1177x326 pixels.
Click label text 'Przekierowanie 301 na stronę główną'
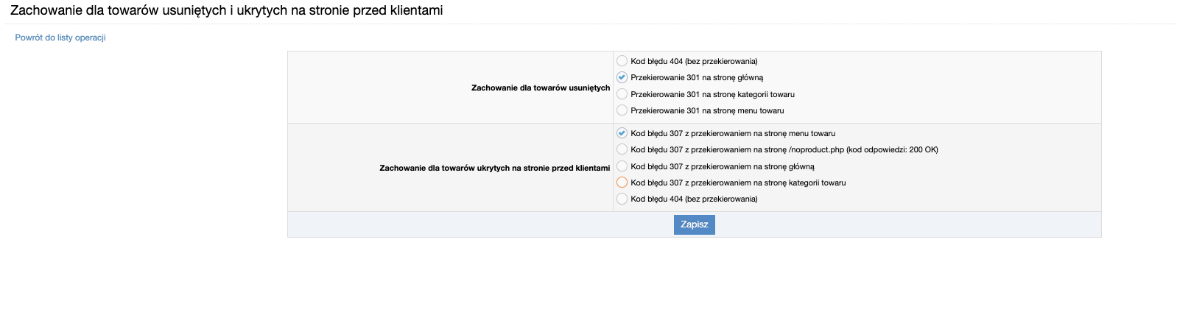[697, 77]
